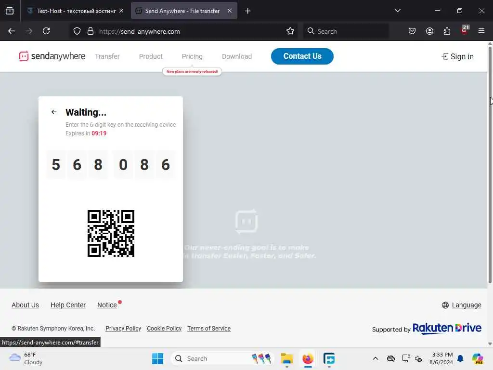Click the Copilot preview taskbar icon

click(x=478, y=358)
